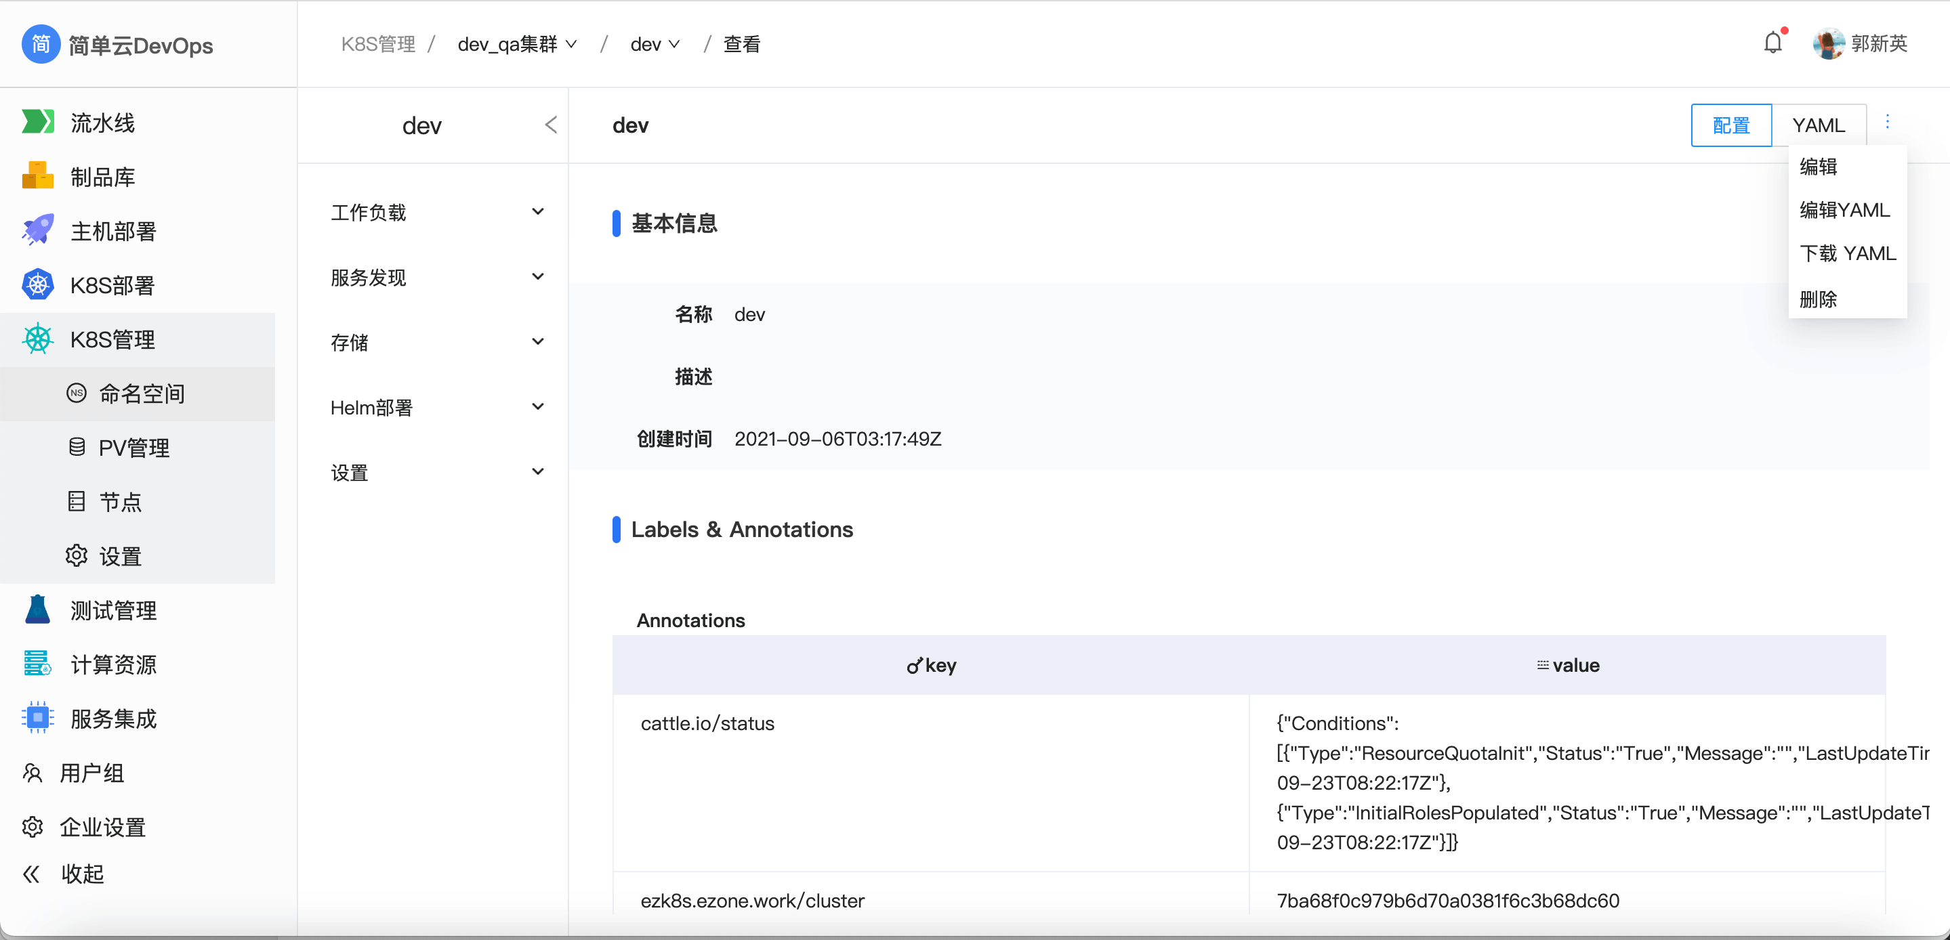The image size is (1950, 940).
Task: Click the 计算资源 server icon
Action: (38, 664)
